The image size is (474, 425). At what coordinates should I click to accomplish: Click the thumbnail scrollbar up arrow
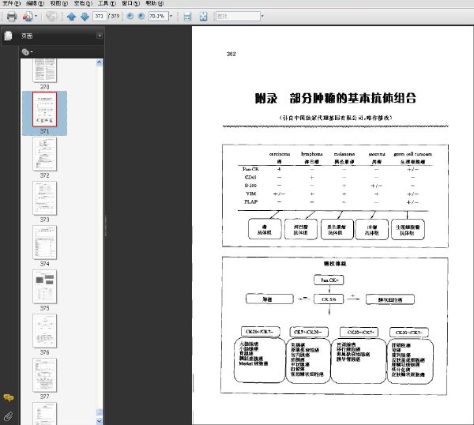pyautogui.click(x=100, y=63)
